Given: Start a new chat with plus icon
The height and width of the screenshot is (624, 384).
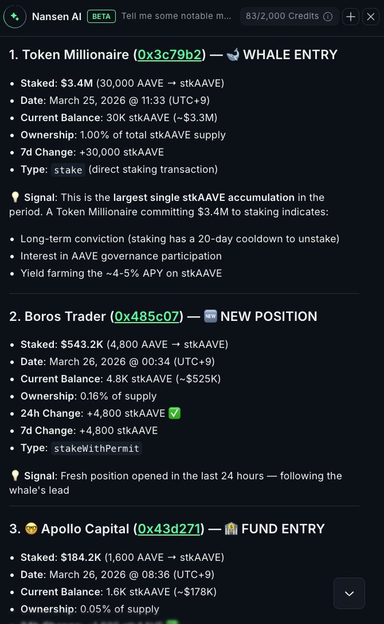Looking at the screenshot, I should [x=351, y=17].
